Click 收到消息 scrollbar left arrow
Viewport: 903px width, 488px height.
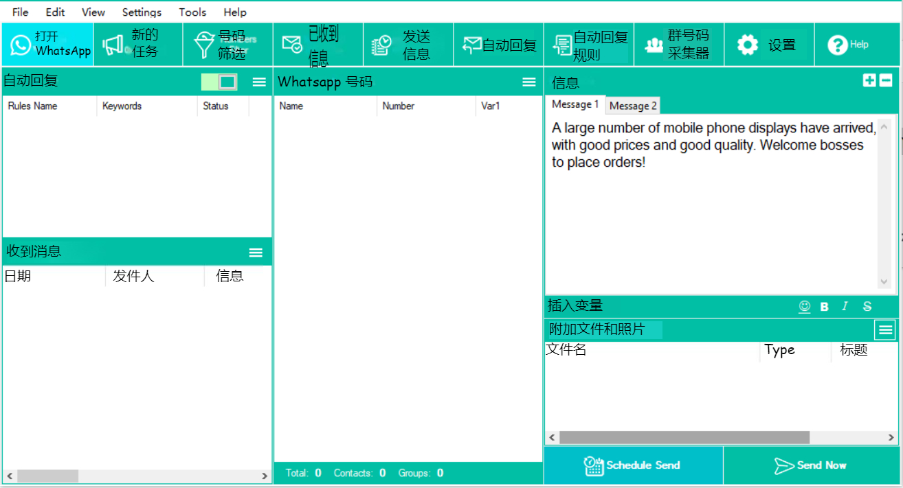[x=10, y=476]
